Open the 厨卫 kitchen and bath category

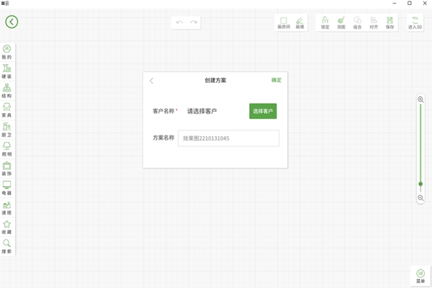point(7,130)
